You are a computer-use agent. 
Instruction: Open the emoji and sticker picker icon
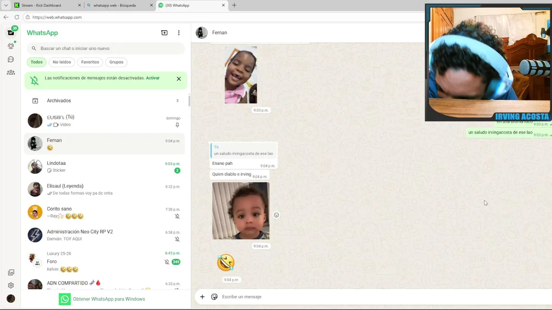214,297
